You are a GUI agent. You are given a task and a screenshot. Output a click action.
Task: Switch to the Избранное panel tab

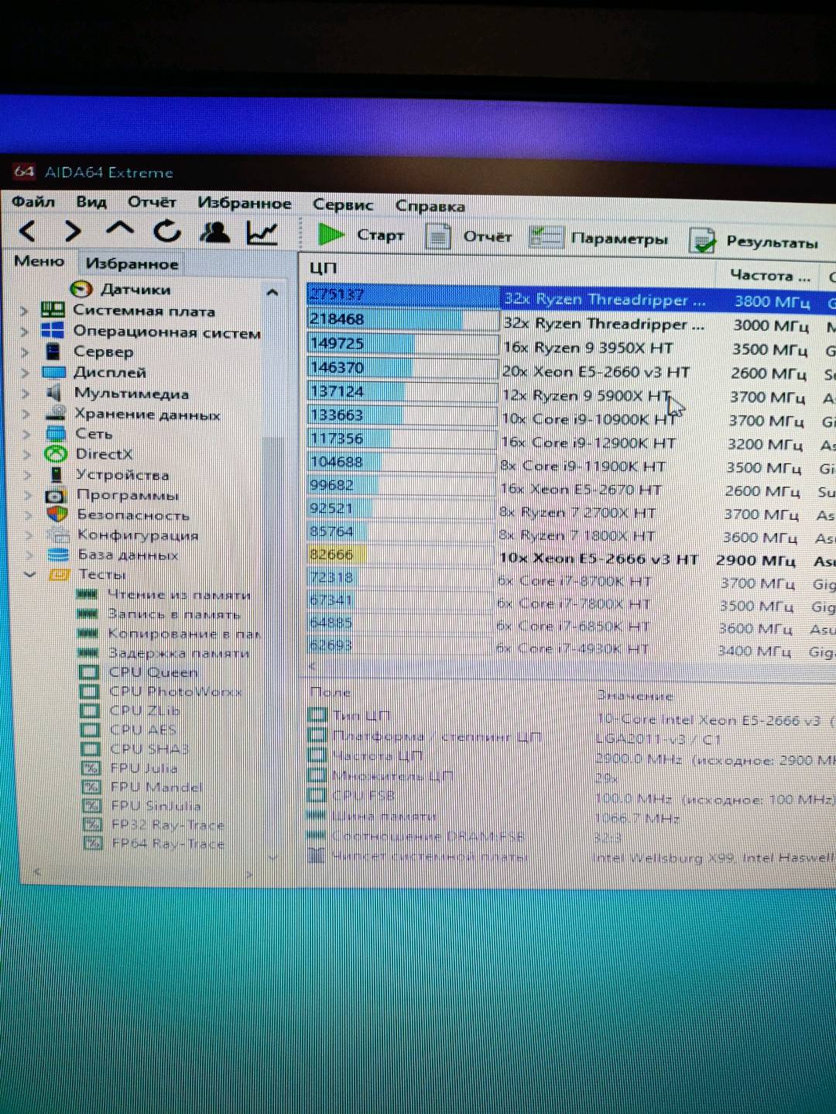(132, 263)
